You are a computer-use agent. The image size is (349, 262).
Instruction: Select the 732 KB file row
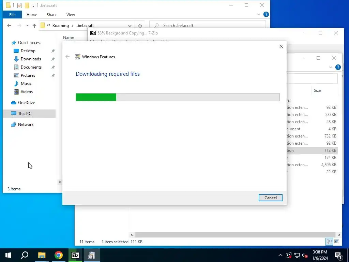click(312, 136)
